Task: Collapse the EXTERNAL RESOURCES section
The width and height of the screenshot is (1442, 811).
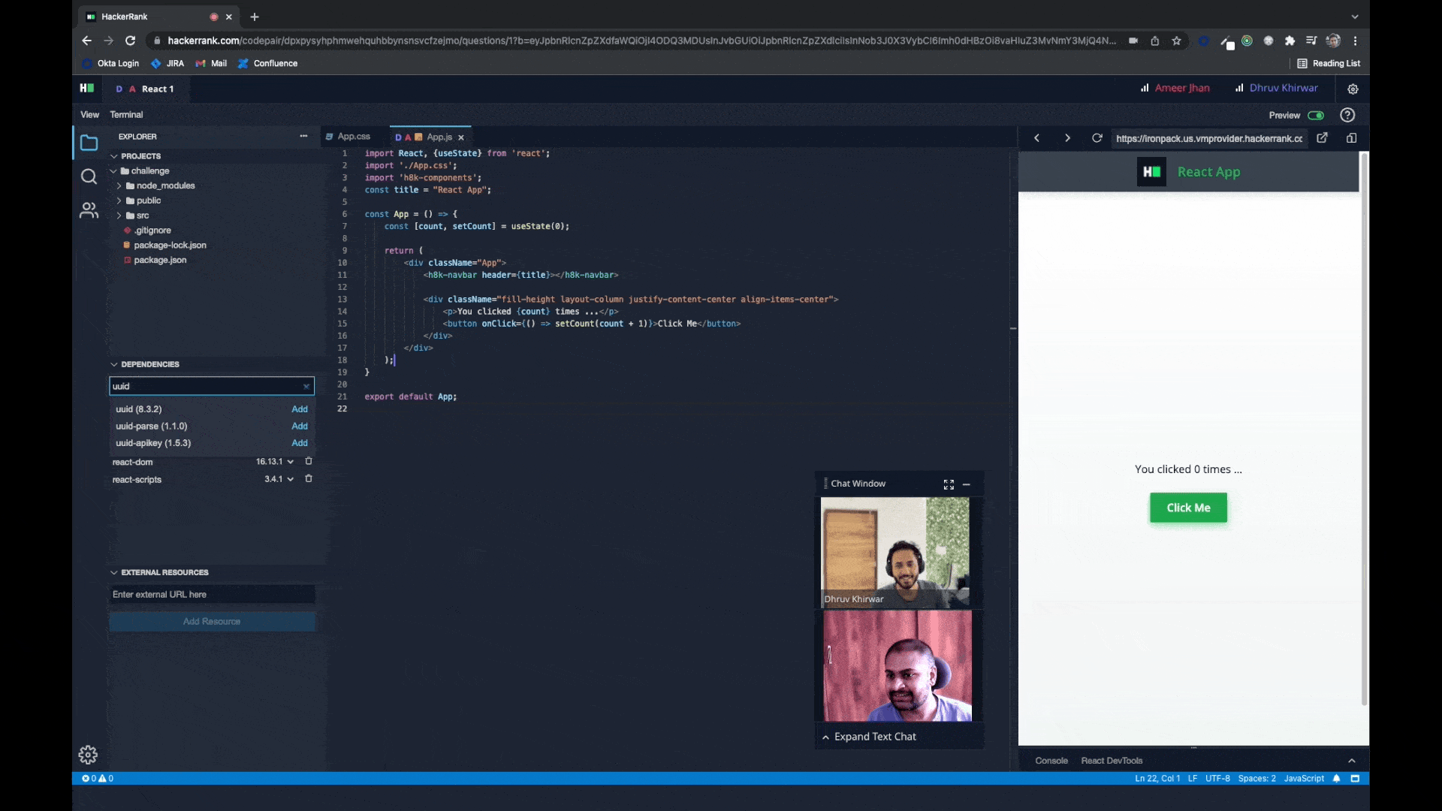Action: (114, 572)
